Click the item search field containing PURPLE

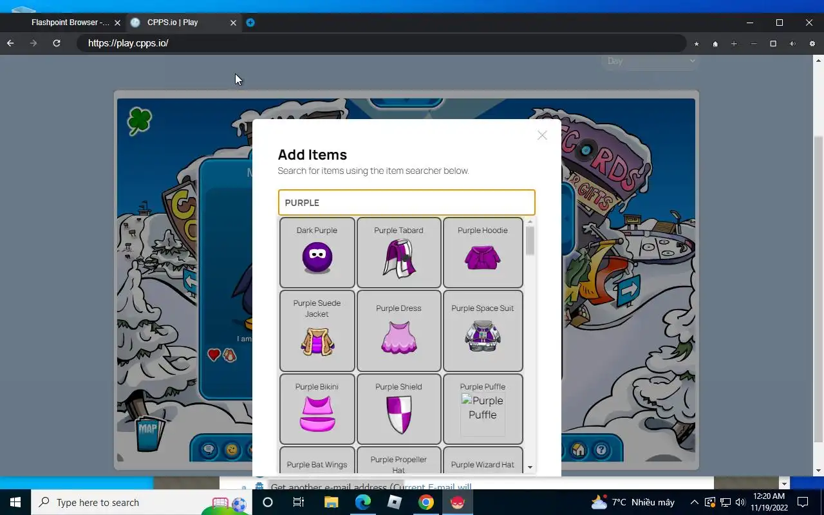click(x=406, y=202)
